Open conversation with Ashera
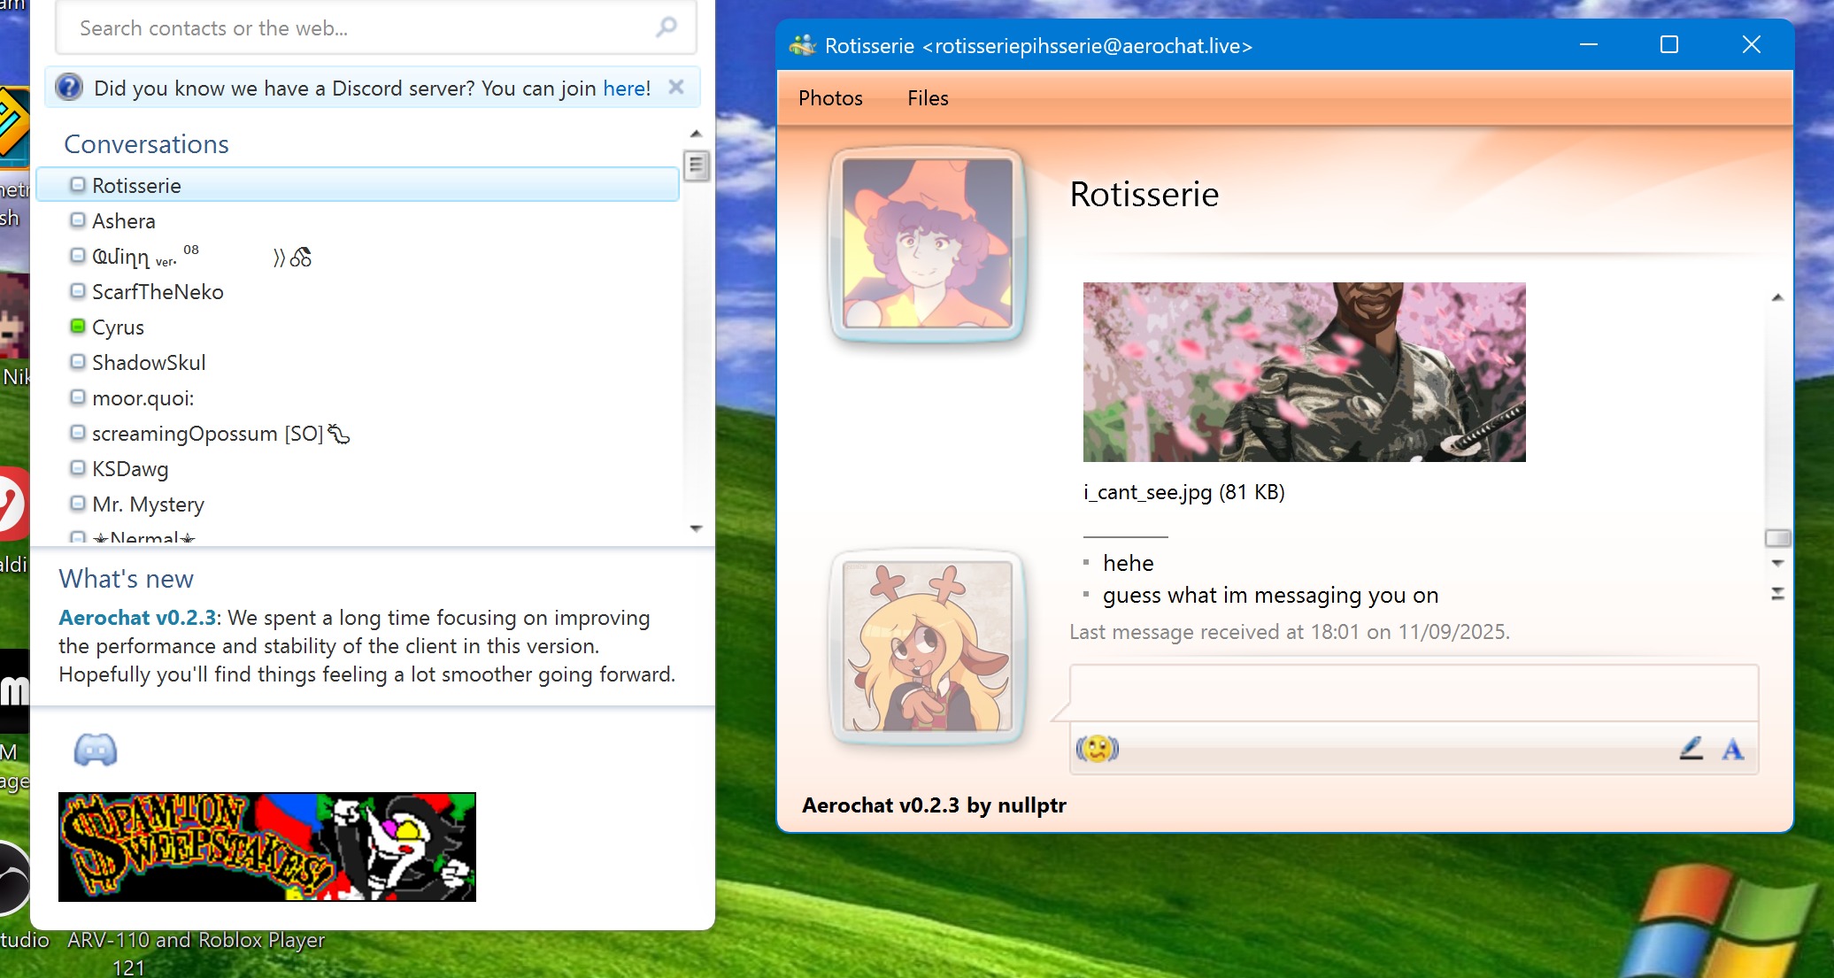The height and width of the screenshot is (978, 1834). pyautogui.click(x=358, y=220)
